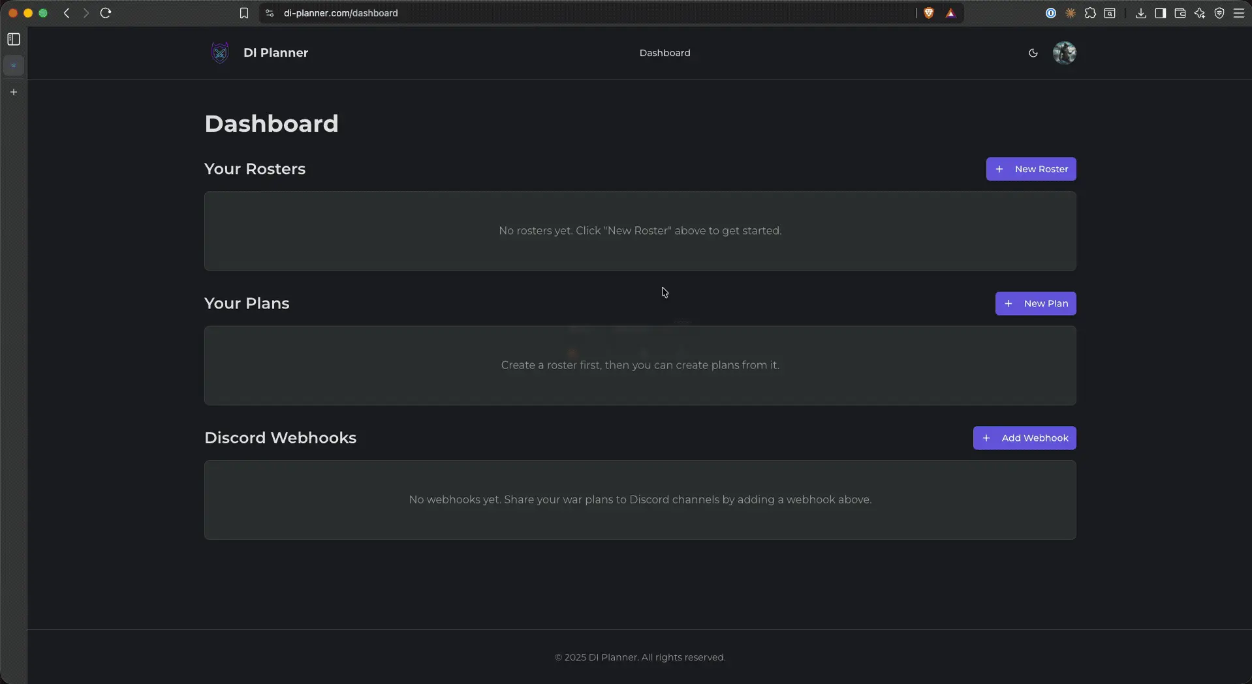Toggle the vertical tabs sidebar panel
1252x684 pixels.
pos(14,39)
